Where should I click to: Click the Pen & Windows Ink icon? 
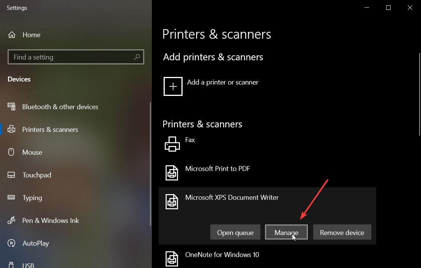[11, 220]
